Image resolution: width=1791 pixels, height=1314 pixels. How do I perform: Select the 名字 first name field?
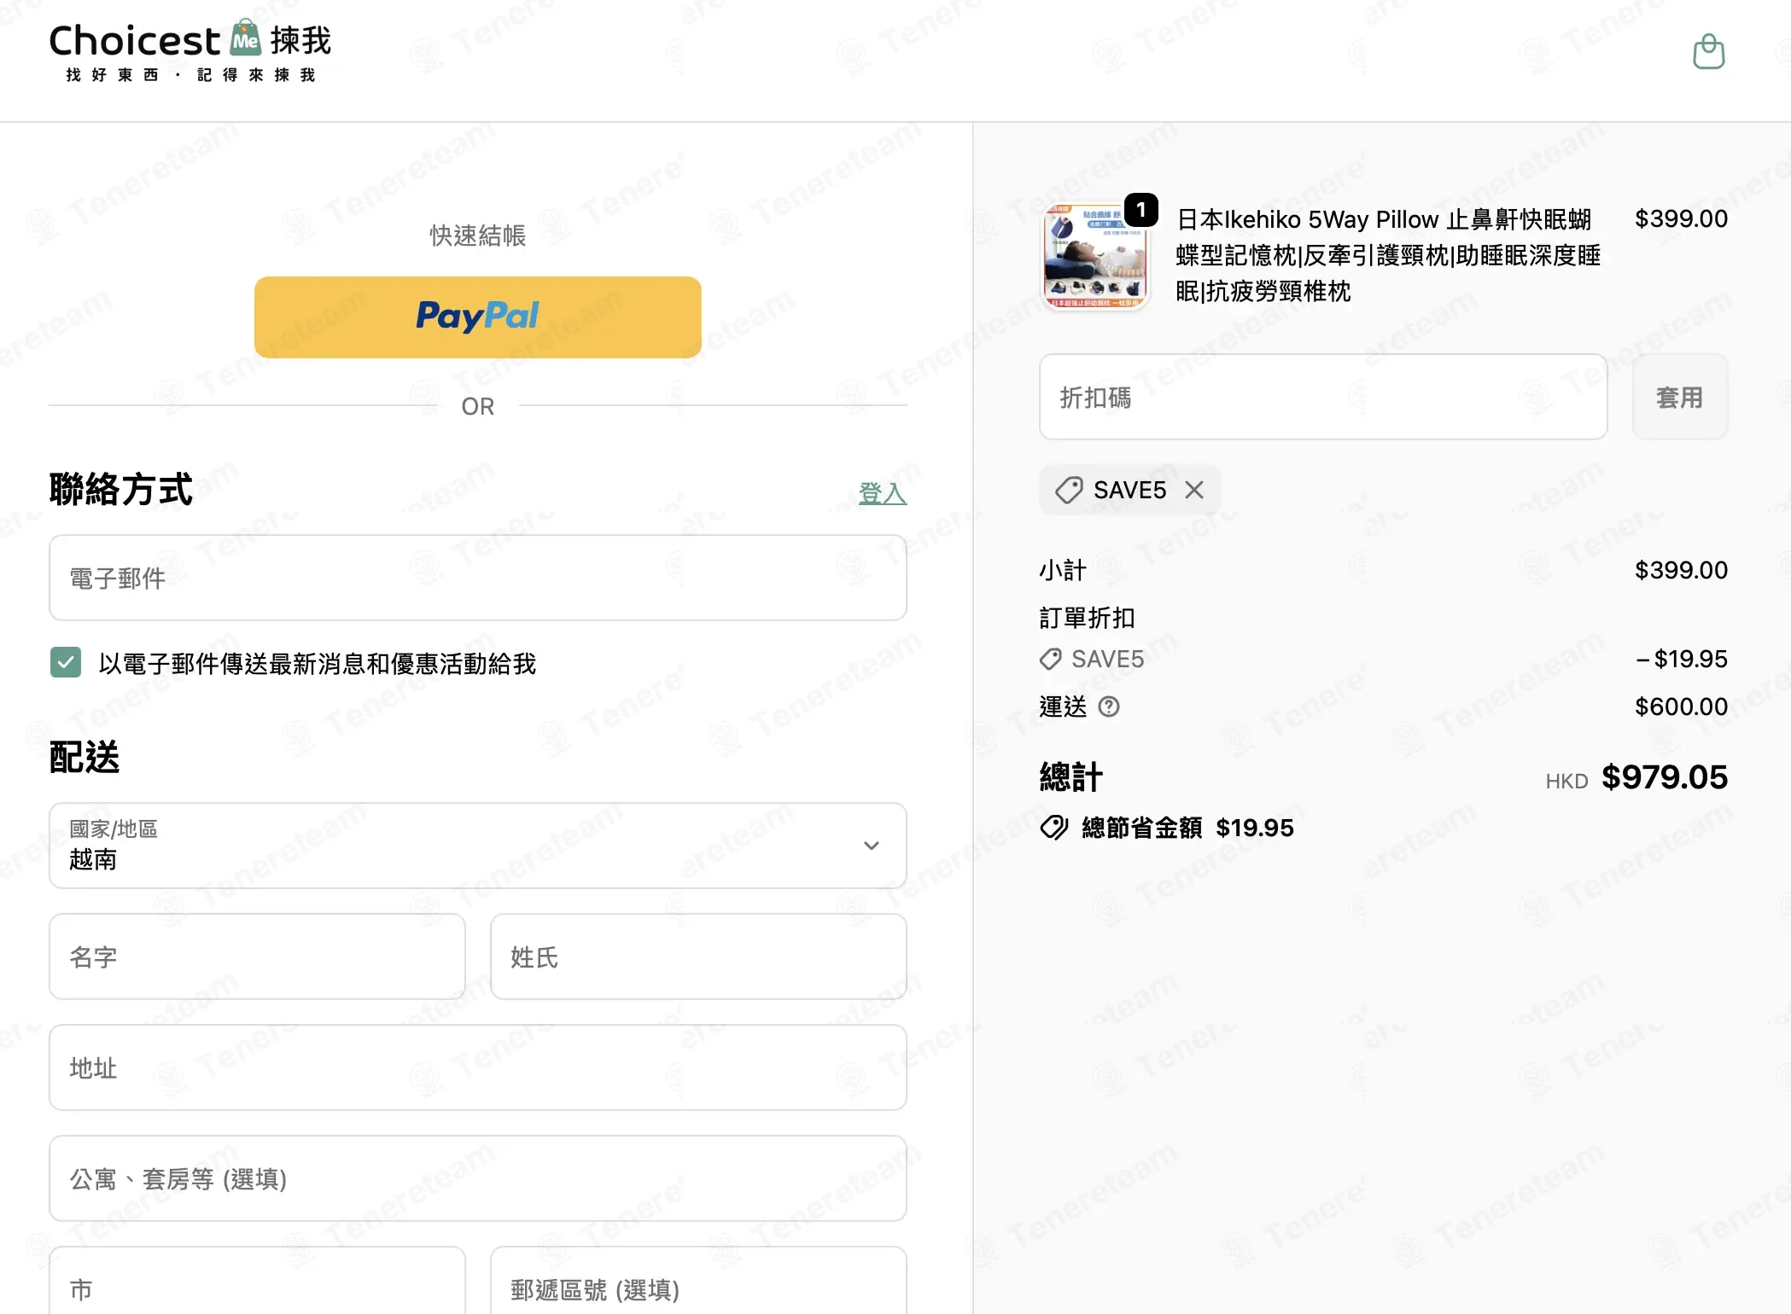tap(257, 956)
